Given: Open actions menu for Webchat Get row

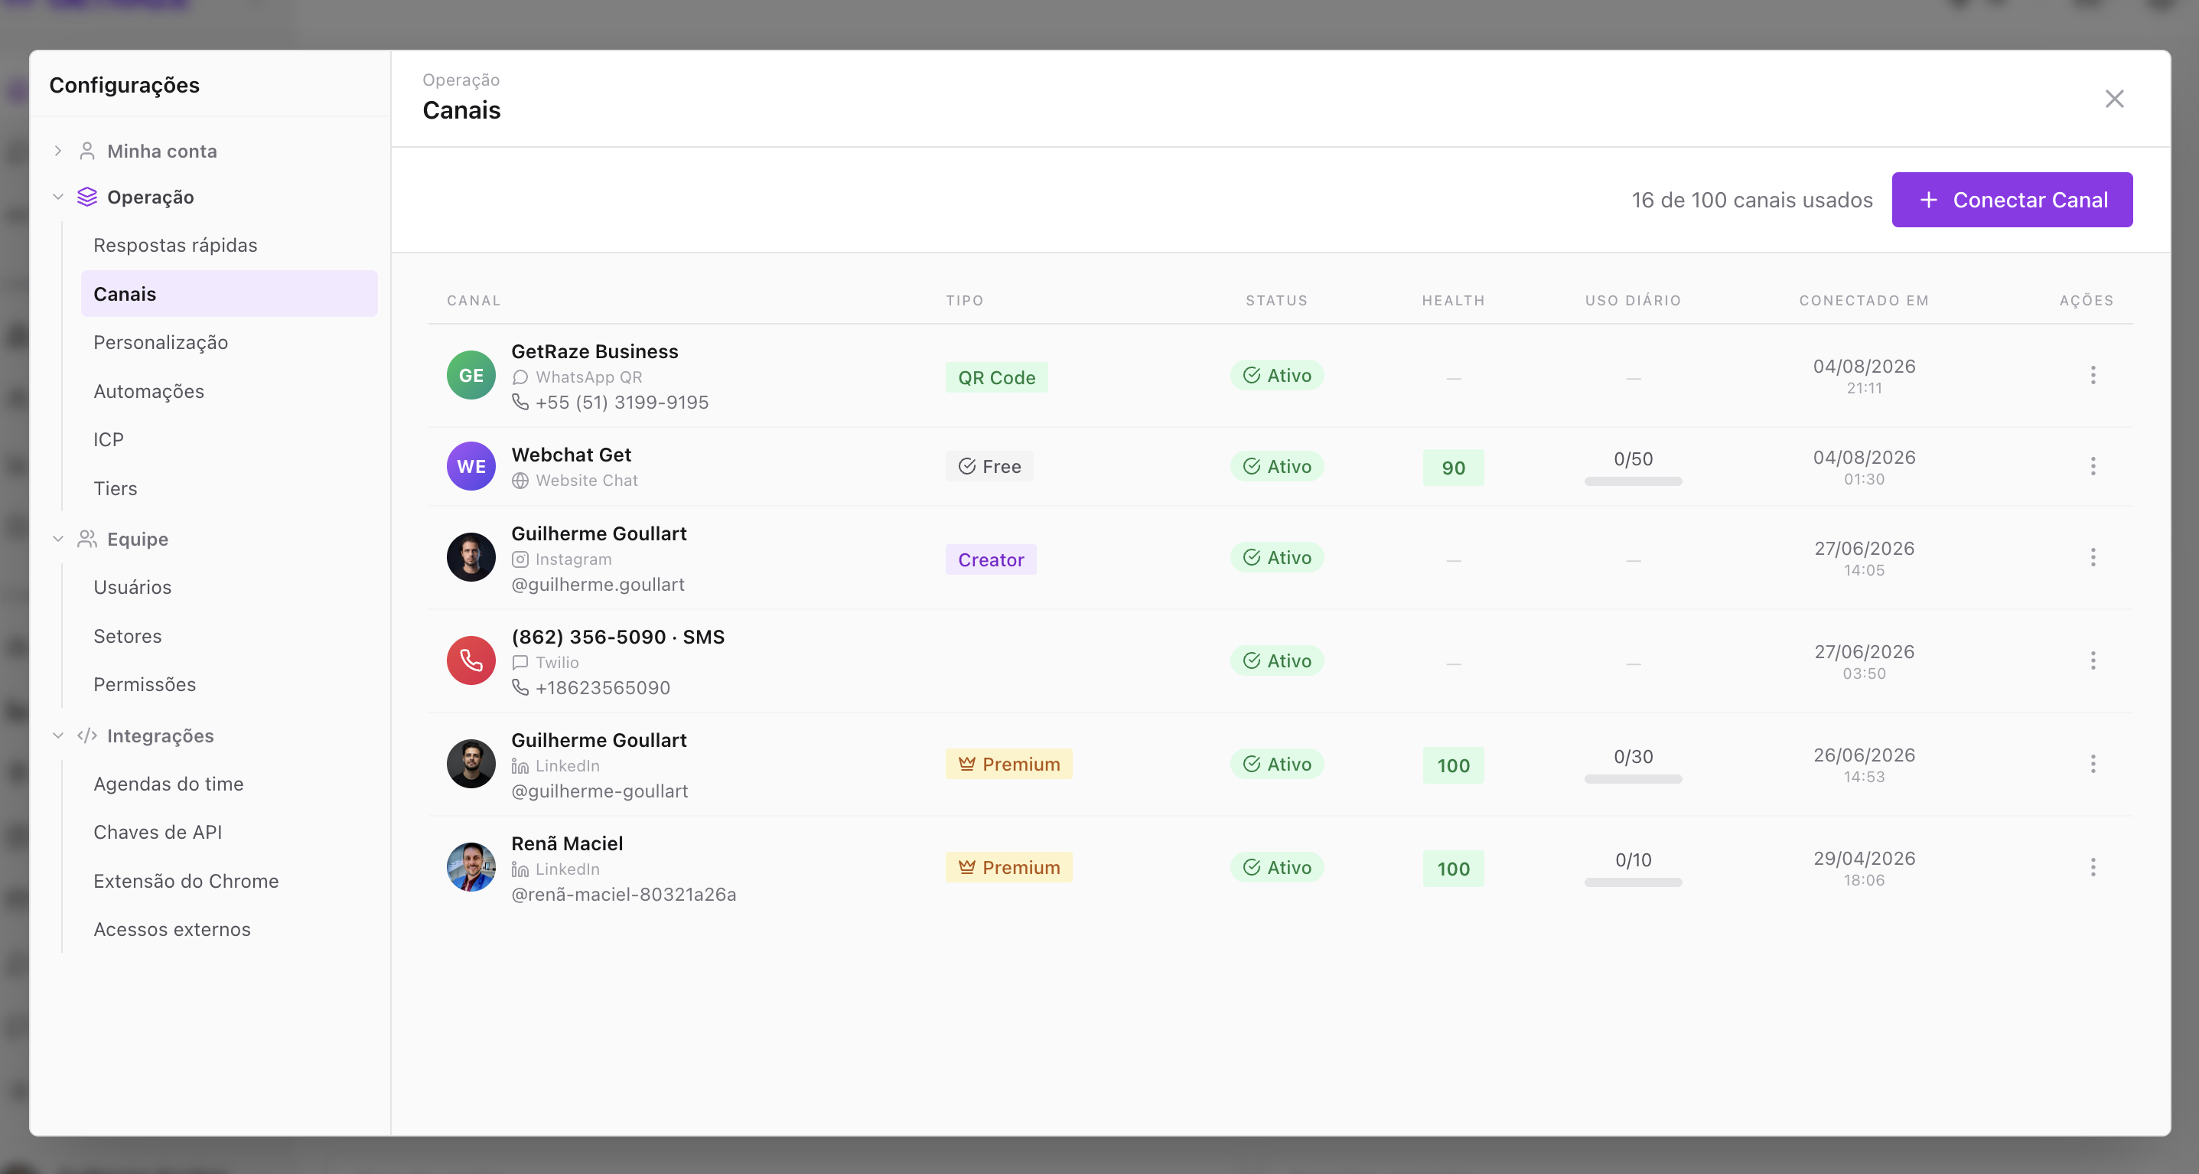Looking at the screenshot, I should 2093,466.
